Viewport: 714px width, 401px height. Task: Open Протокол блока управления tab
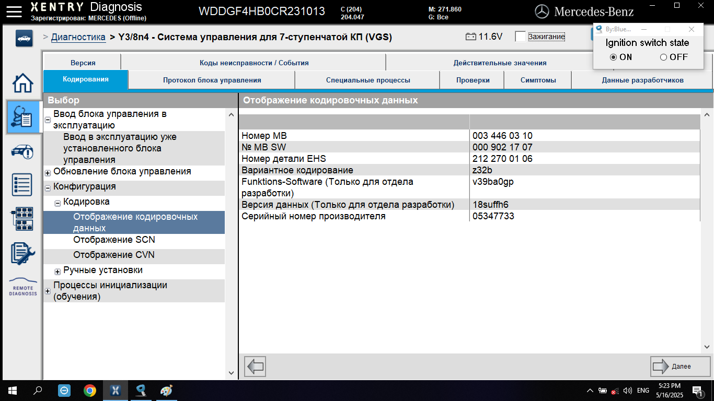(212, 80)
